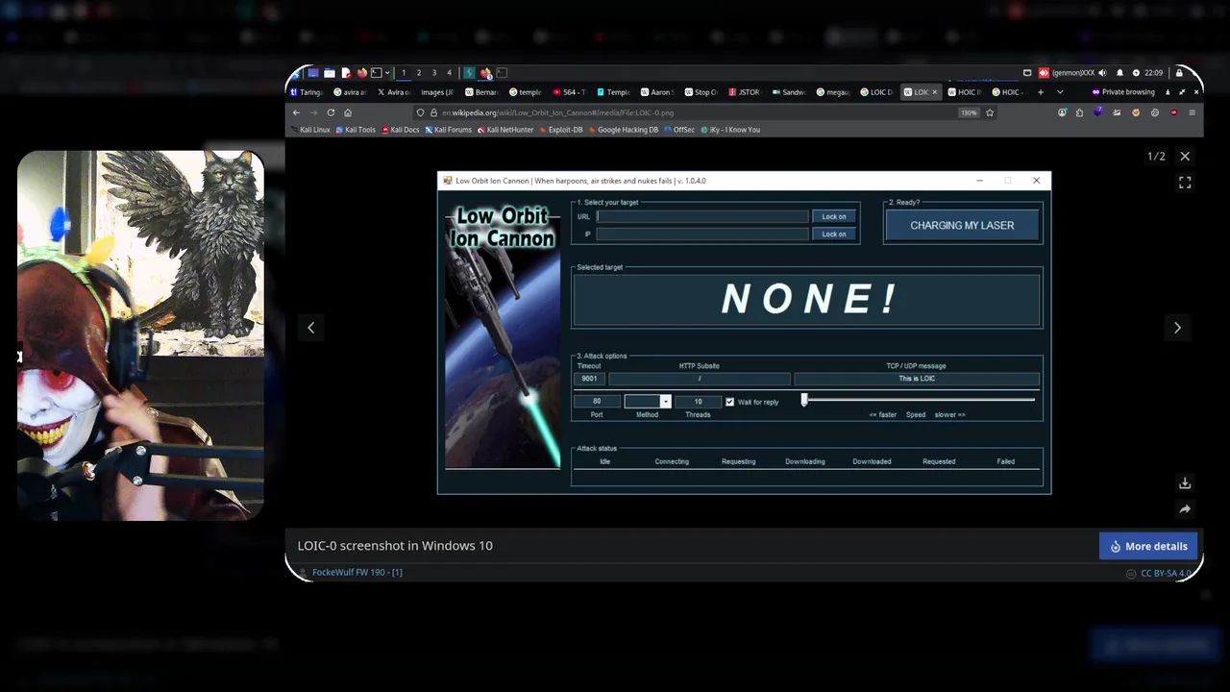Open the Kali Docs bookmark
Image resolution: width=1230 pixels, height=692 pixels.
point(400,130)
